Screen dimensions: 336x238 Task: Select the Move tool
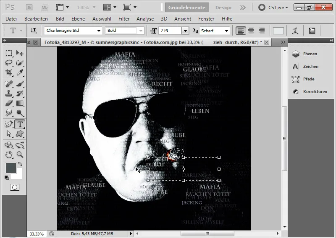point(20,53)
